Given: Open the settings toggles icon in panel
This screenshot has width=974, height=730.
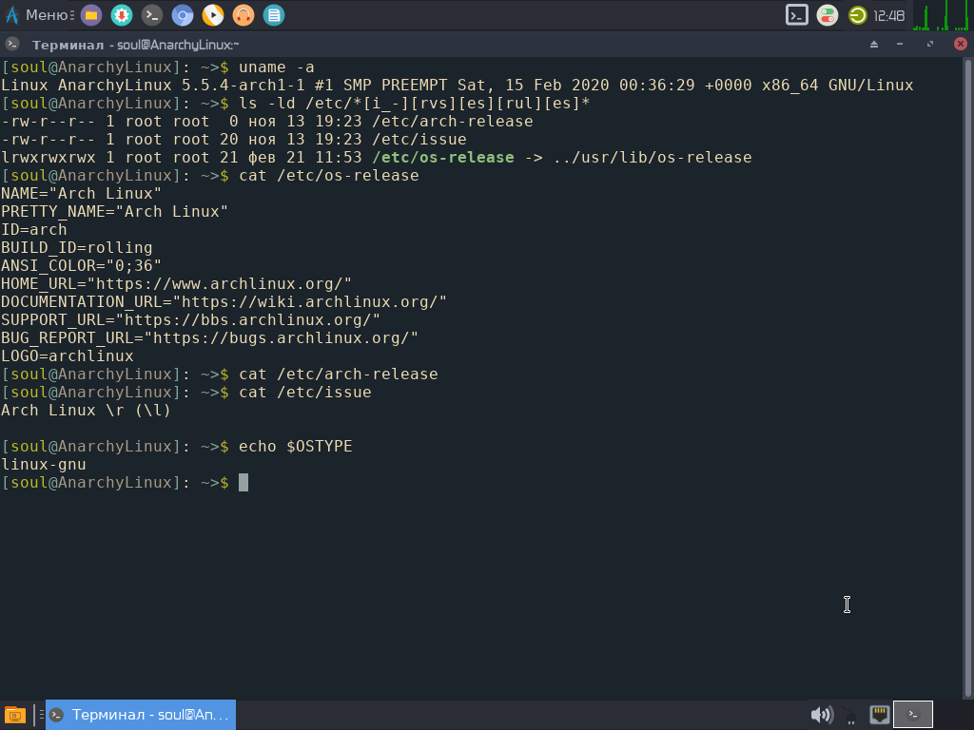Looking at the screenshot, I should click(x=828, y=15).
